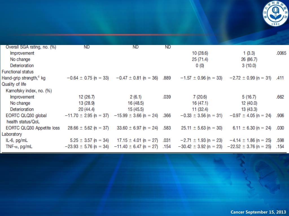Select the 'Overall SGA rating, no. (%)' row label

coord(31,47)
